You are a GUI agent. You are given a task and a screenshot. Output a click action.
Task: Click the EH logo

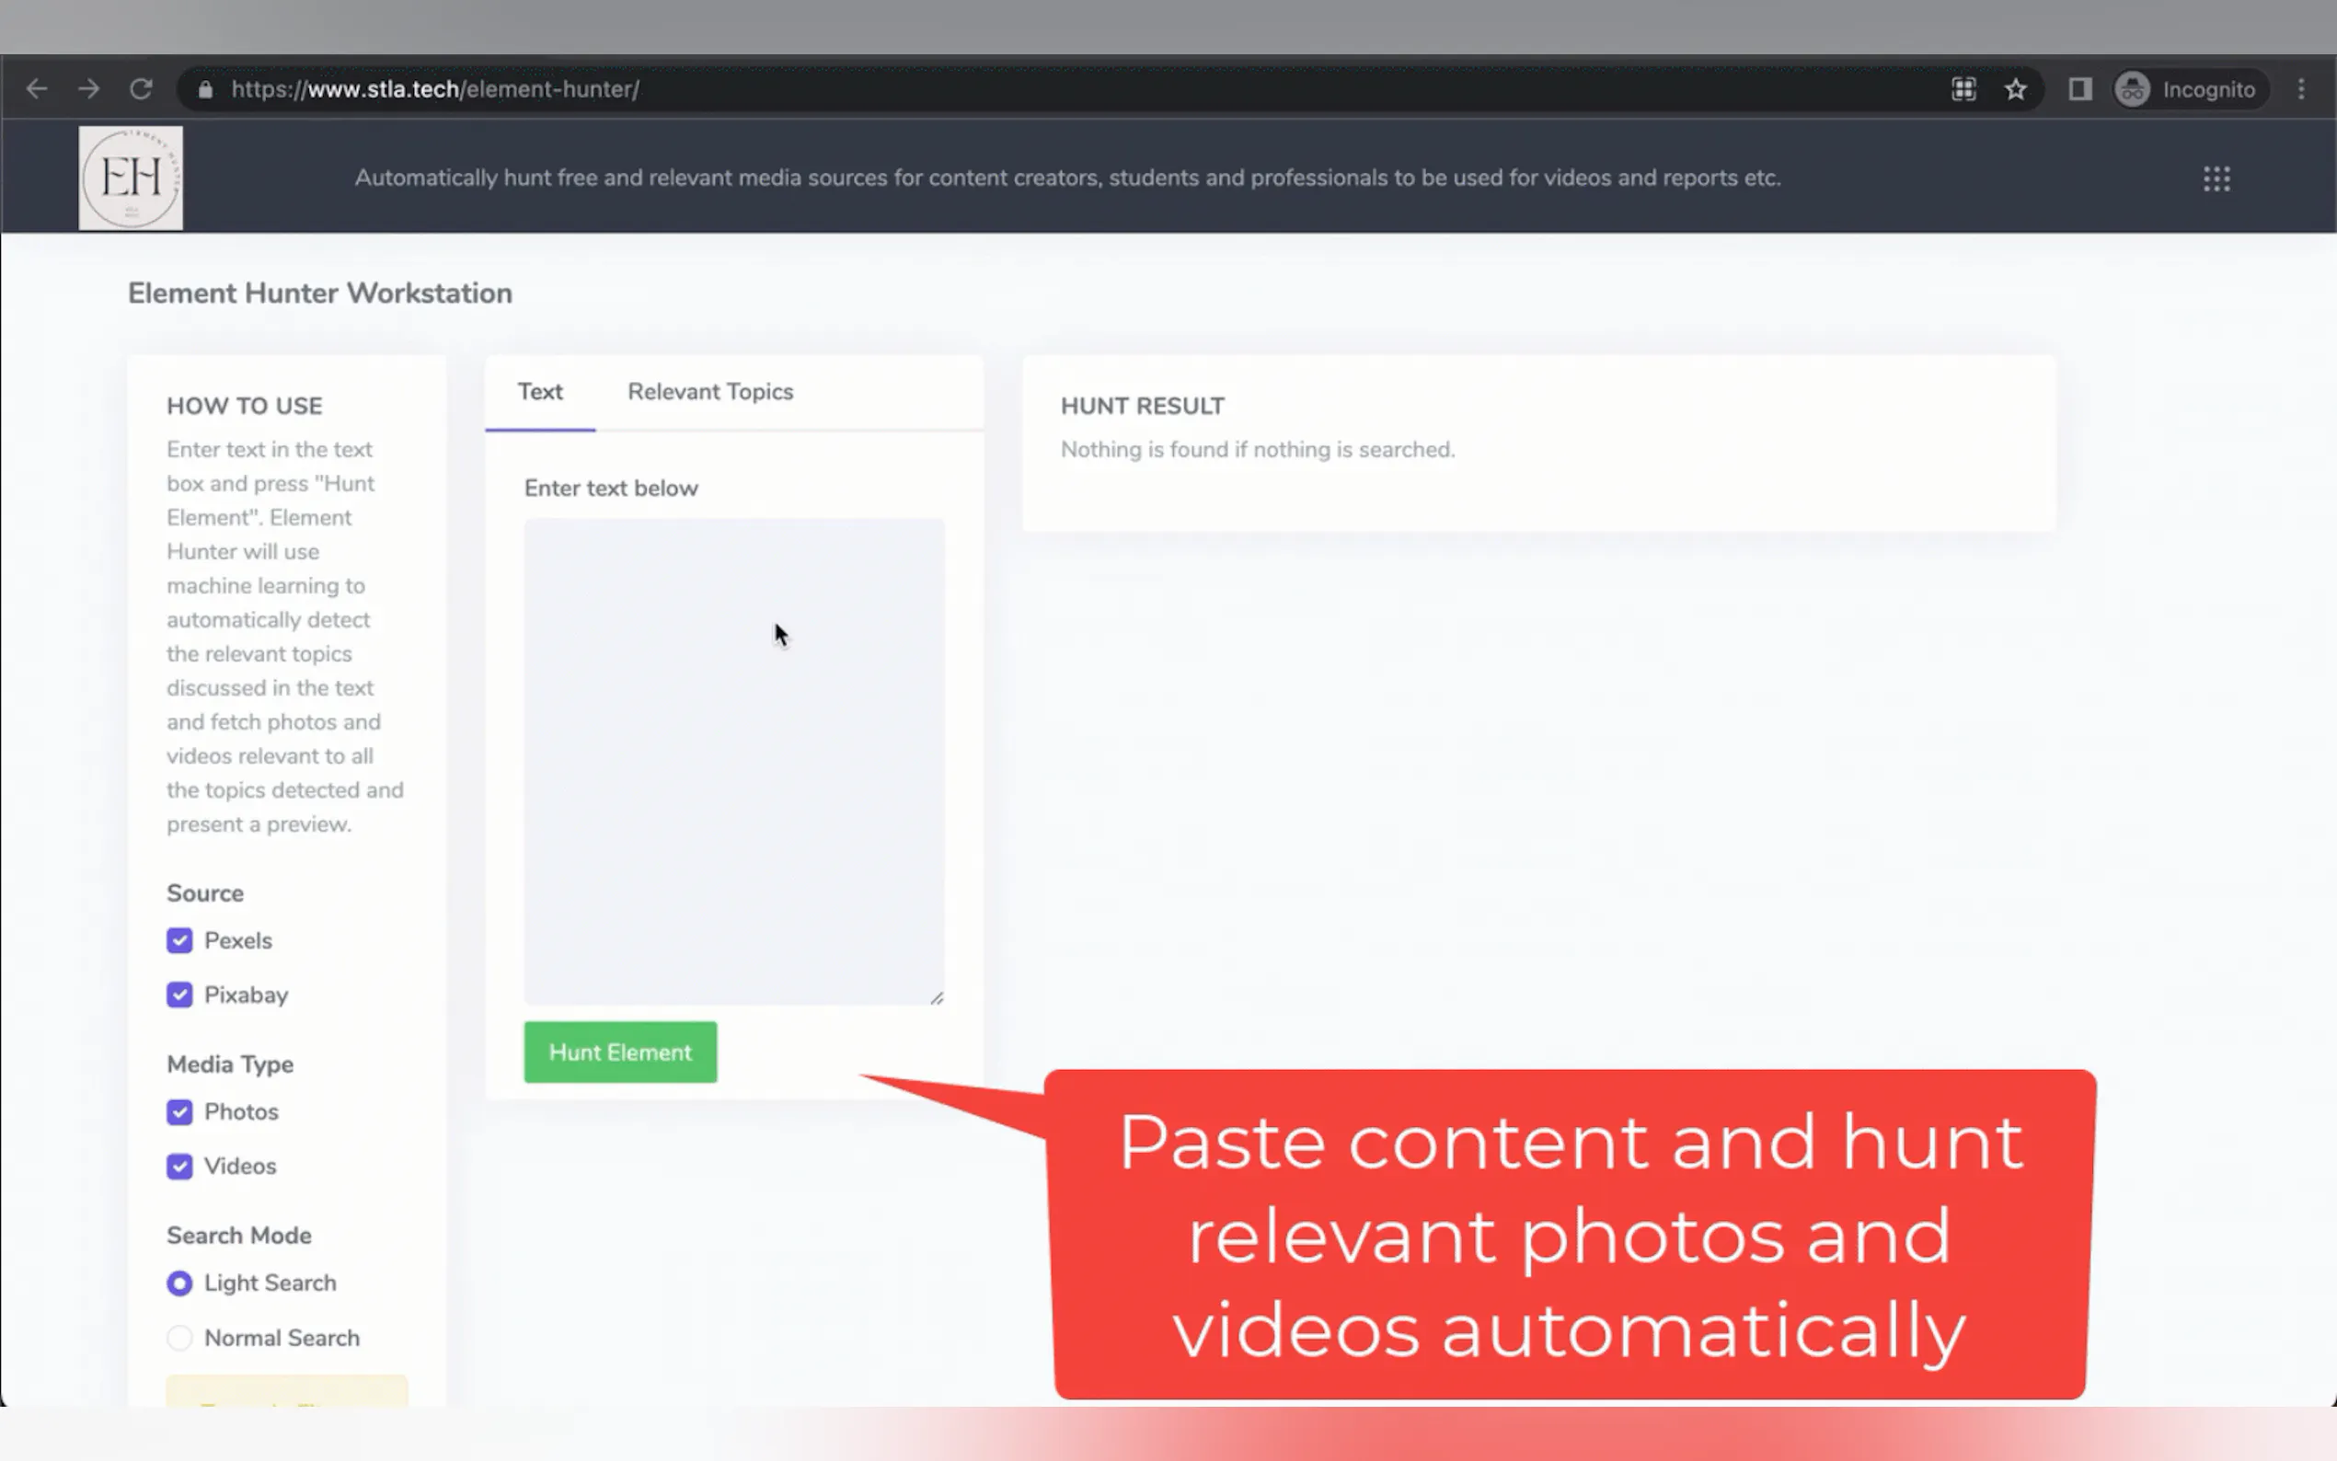tap(131, 178)
